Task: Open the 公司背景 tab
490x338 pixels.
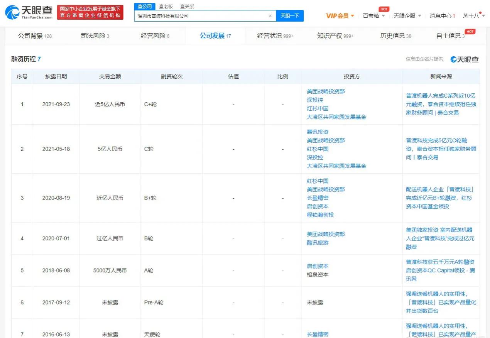Action: 35,36
